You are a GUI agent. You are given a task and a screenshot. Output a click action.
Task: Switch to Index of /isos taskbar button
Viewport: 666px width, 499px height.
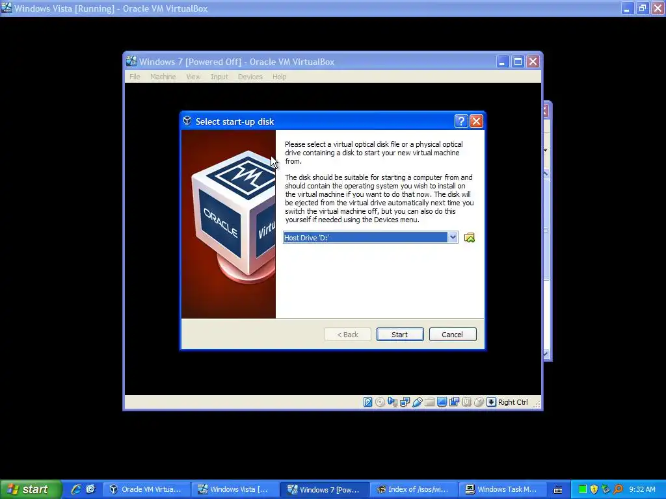point(413,489)
